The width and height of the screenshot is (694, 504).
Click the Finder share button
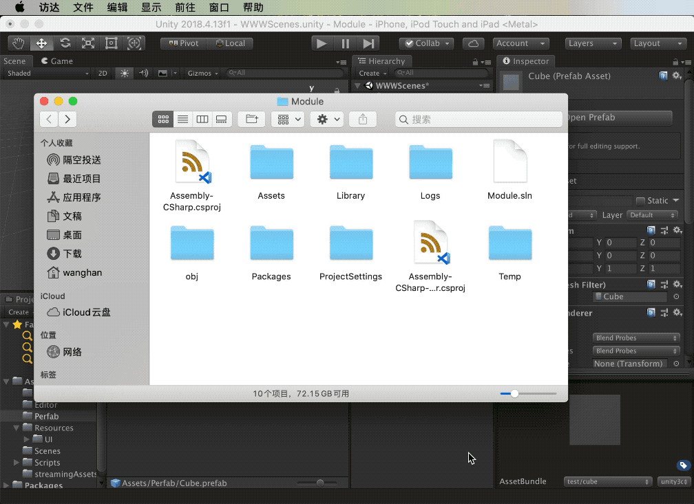click(x=363, y=119)
